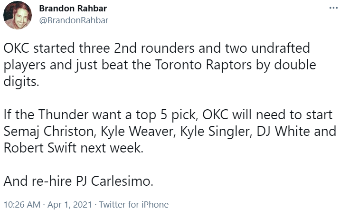This screenshot has width=340, height=219.
Task: Click "OKC started" at the tweet's beginning
Action: coord(39,48)
